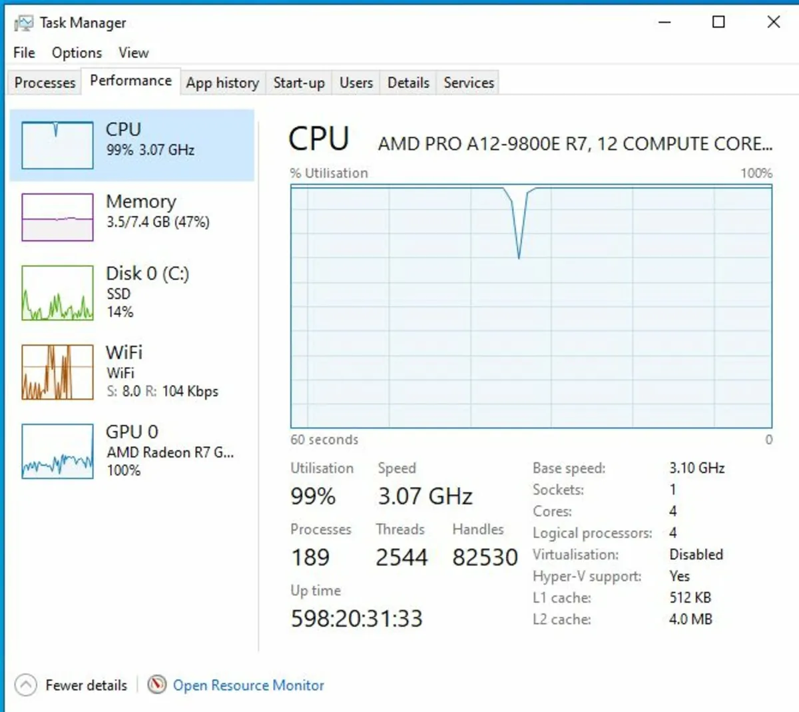Select the GPU 0 graph thumbnail in the sidebar
This screenshot has width=799, height=712.
point(57,450)
